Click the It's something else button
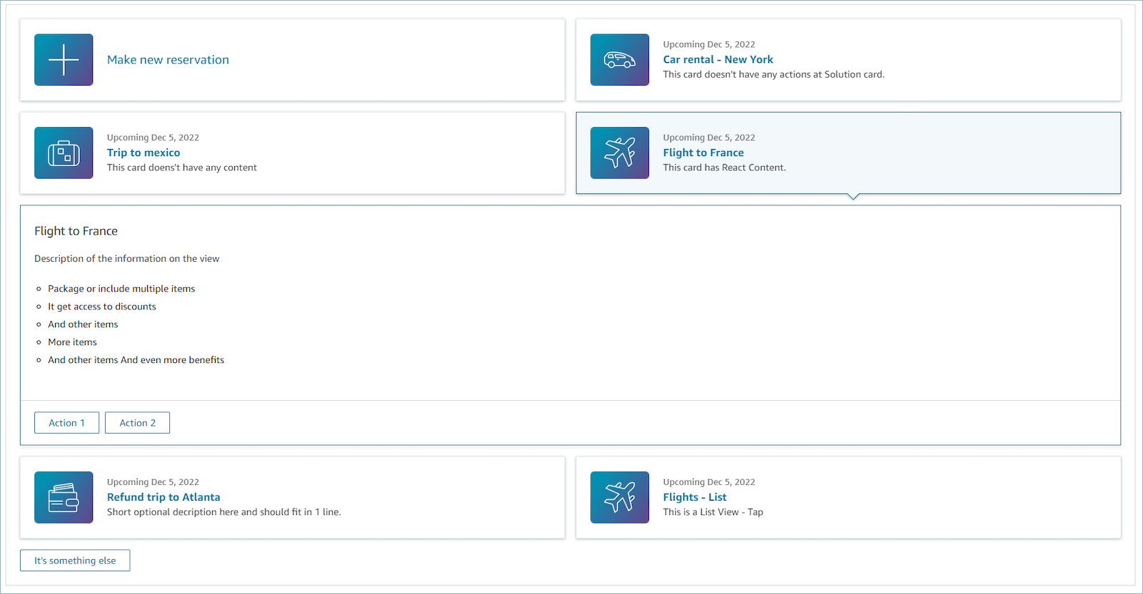Viewport: 1143px width, 594px height. (x=75, y=560)
